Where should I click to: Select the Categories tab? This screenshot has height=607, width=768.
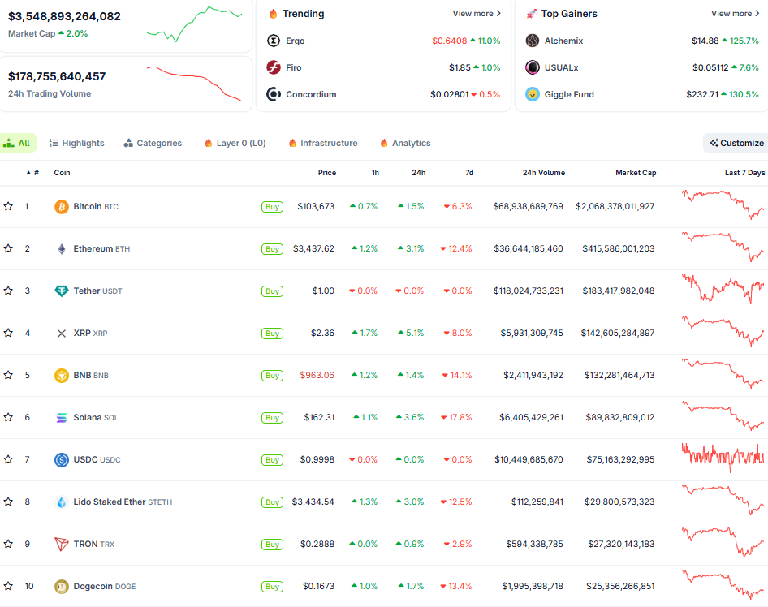(153, 143)
